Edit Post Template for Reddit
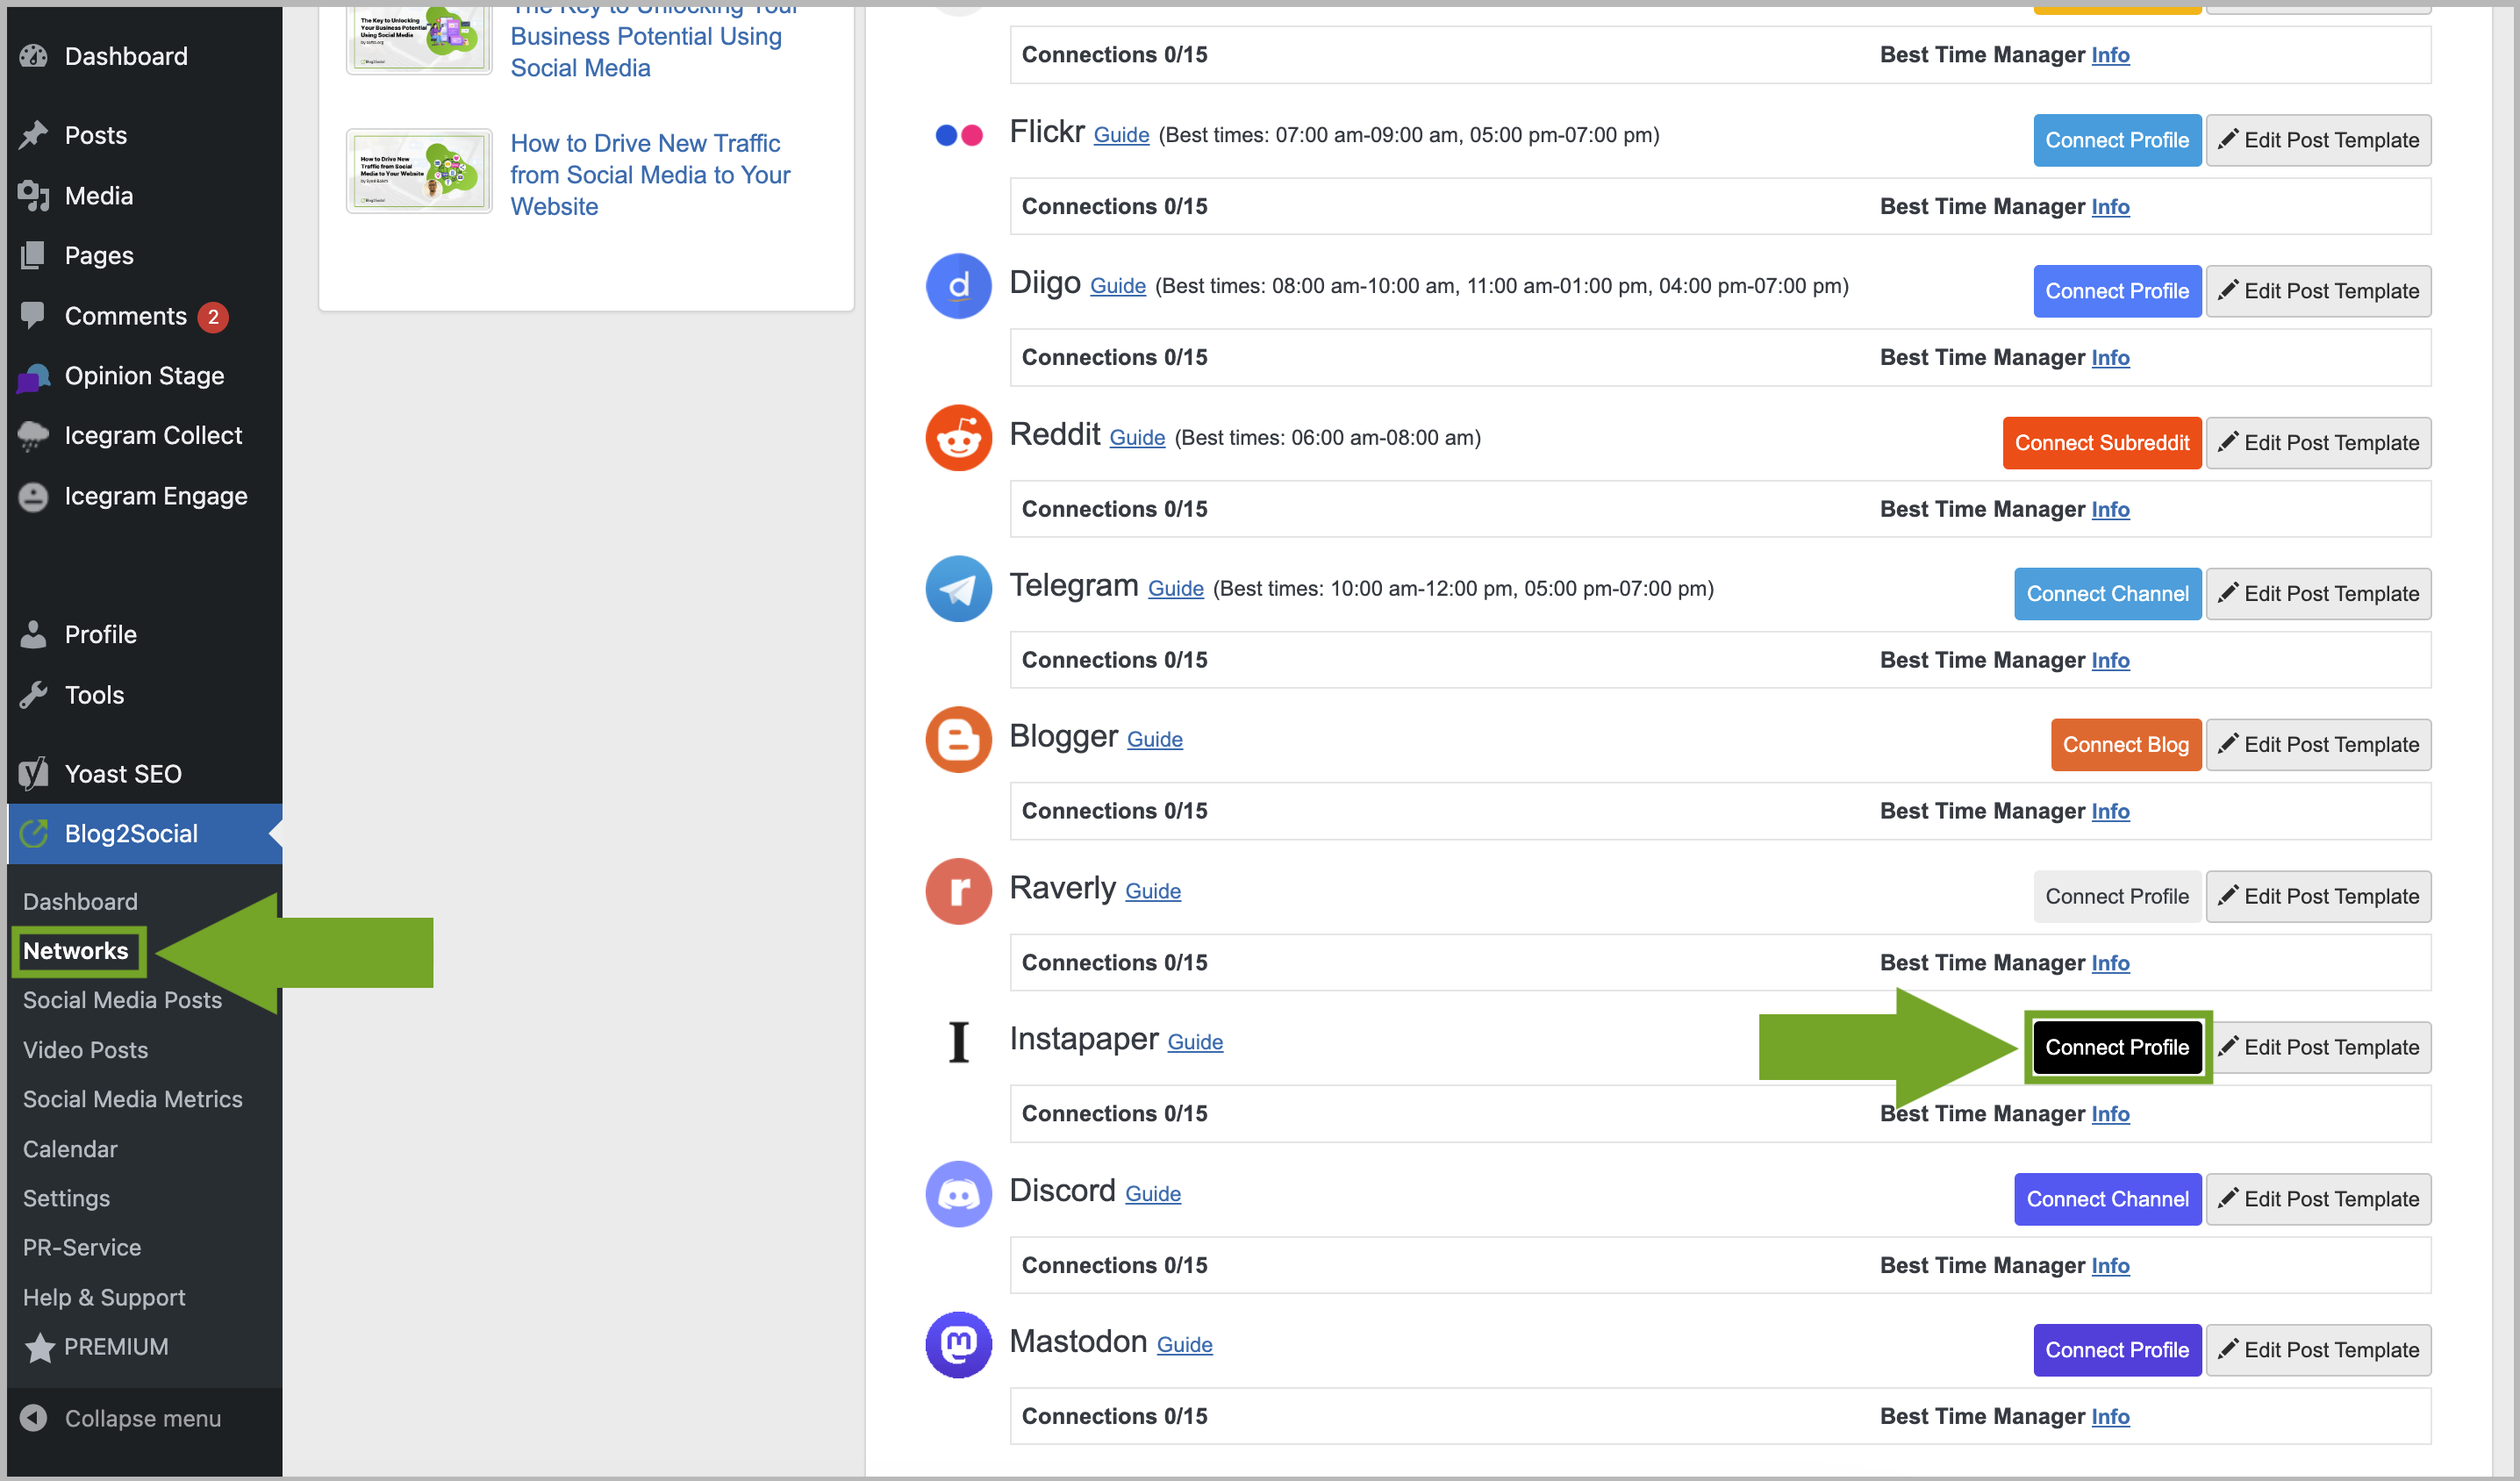Image resolution: width=2520 pixels, height=1481 pixels. click(x=2318, y=443)
